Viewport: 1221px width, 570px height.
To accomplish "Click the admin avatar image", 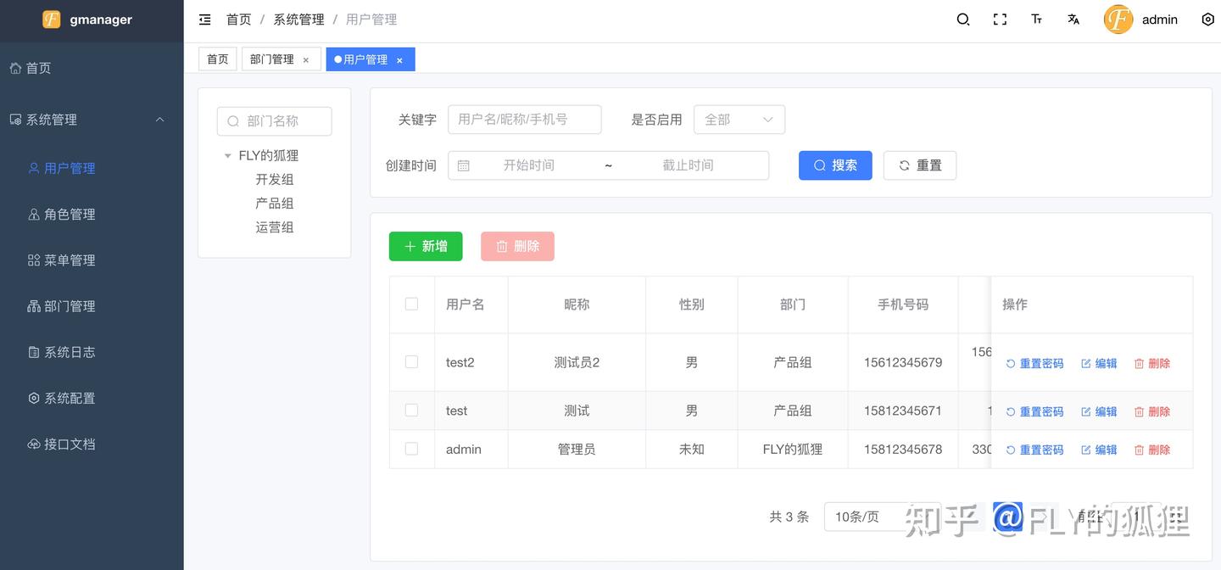I will (1118, 20).
